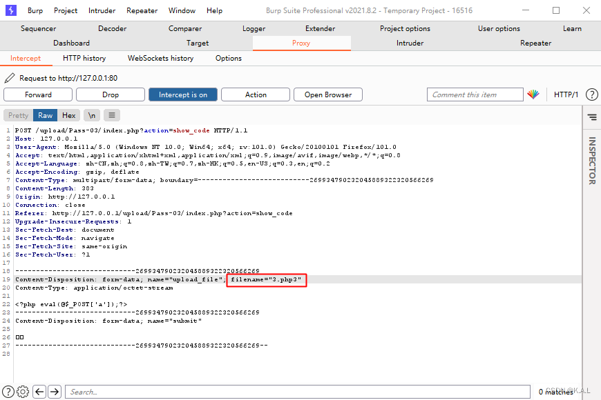Switch to the Intruder tool tab
This screenshot has width=601, height=400.
pyautogui.click(x=410, y=43)
